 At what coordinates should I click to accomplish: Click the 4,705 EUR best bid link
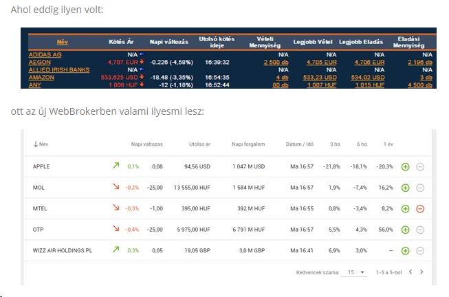pyautogui.click(x=322, y=62)
